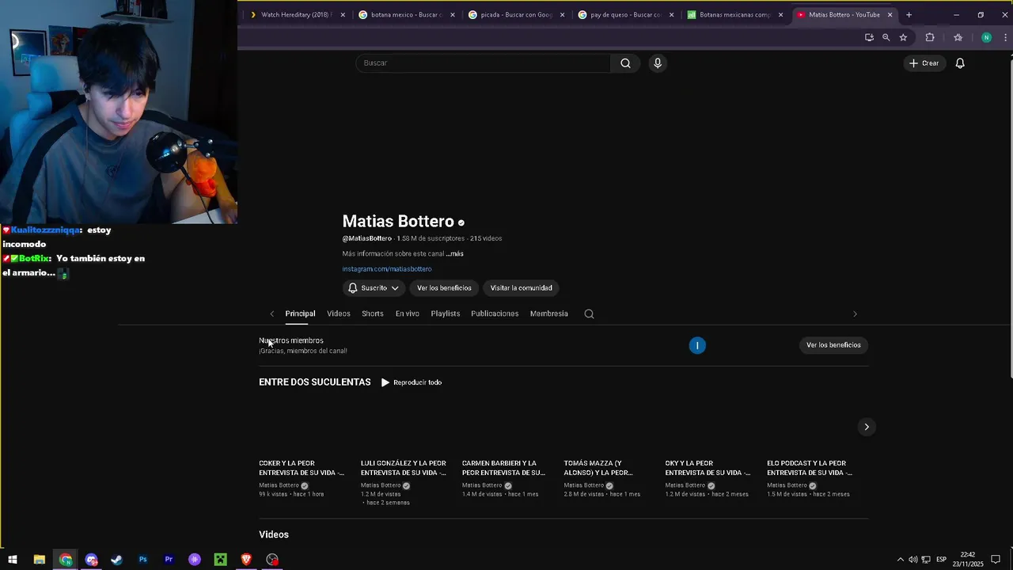Open Photoshop from the taskbar

pos(142,560)
